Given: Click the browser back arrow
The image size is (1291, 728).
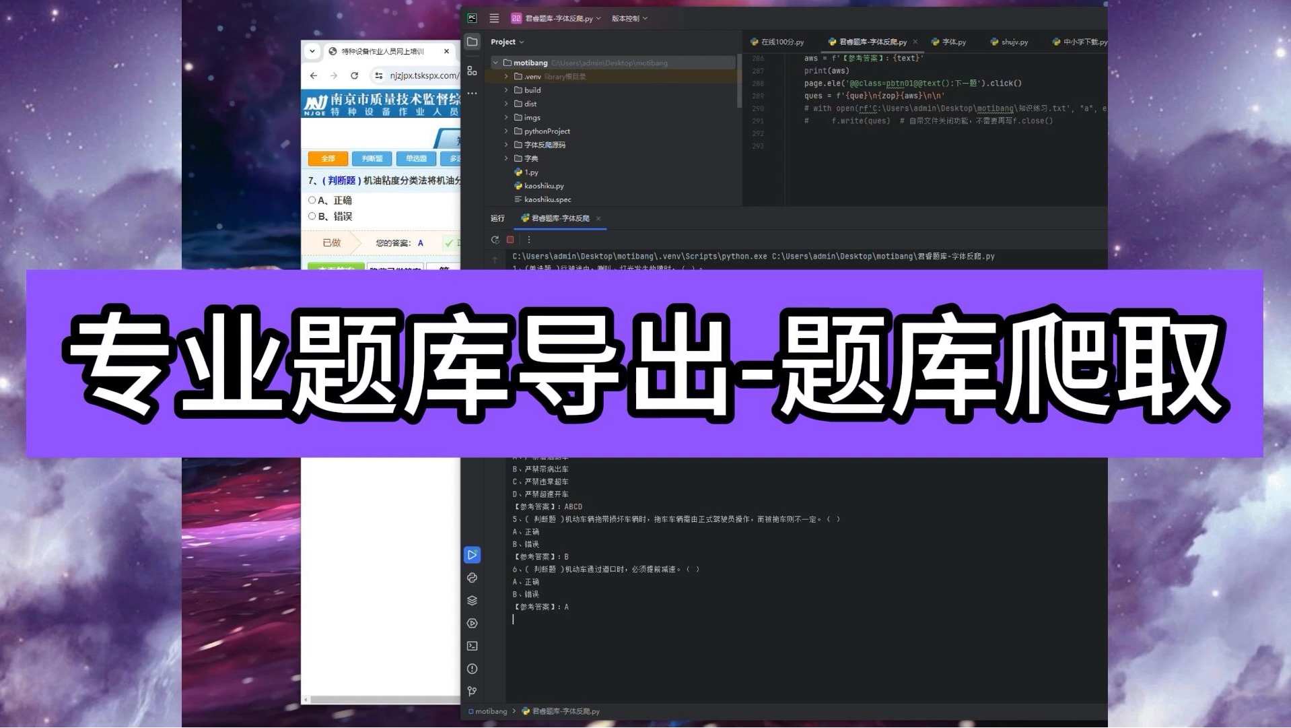Looking at the screenshot, I should (x=314, y=75).
